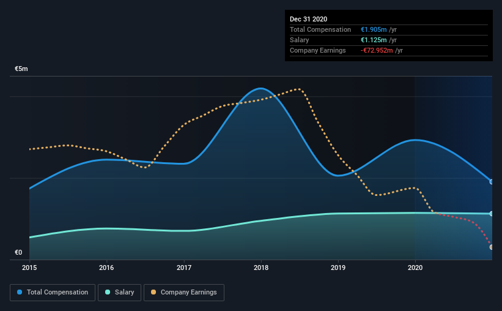Click the Company Earnings dotted peak in mid-2018
The height and width of the screenshot is (311, 502).
pyautogui.click(x=299, y=89)
